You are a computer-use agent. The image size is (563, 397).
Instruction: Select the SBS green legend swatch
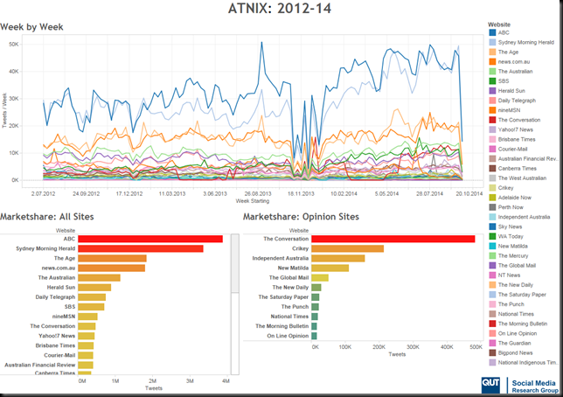[492, 81]
